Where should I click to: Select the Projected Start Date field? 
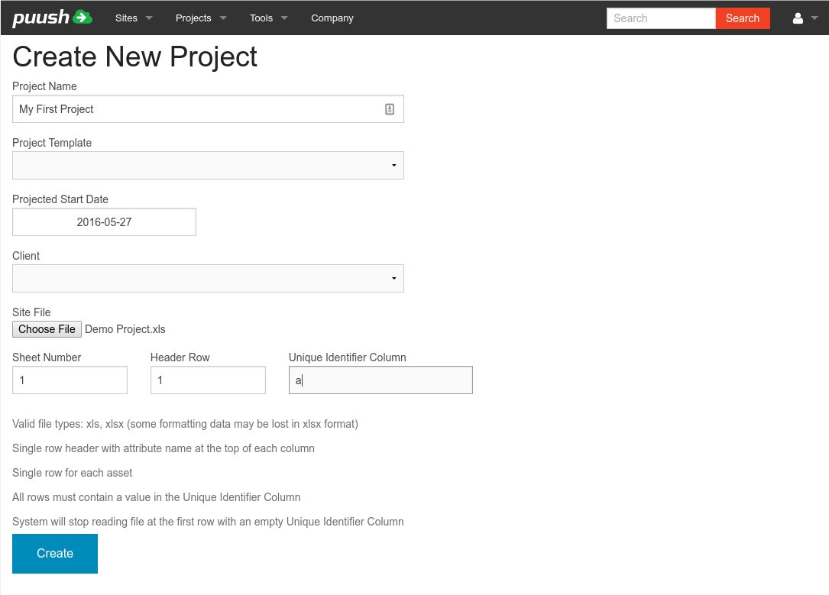click(x=104, y=222)
